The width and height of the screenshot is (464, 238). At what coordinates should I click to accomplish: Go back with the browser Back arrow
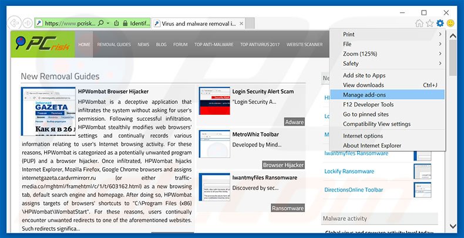14,23
